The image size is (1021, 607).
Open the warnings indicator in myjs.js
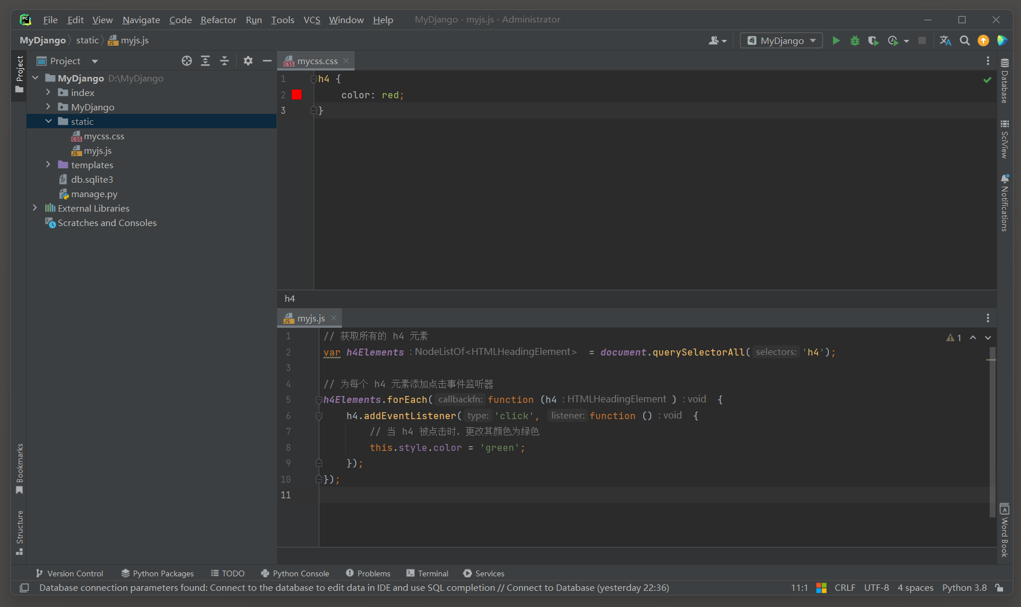(954, 338)
